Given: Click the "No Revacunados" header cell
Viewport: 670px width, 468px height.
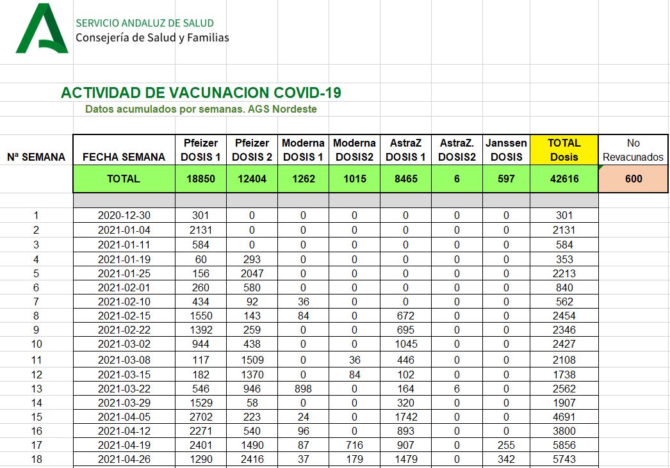Looking at the screenshot, I should [x=633, y=150].
